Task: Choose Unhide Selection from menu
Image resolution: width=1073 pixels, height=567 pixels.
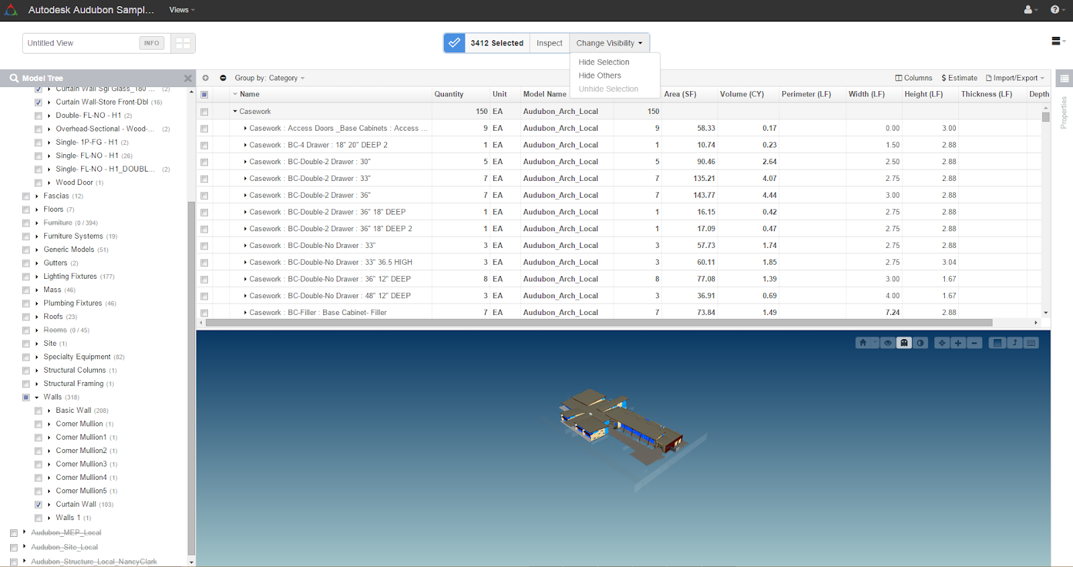Action: tap(608, 89)
